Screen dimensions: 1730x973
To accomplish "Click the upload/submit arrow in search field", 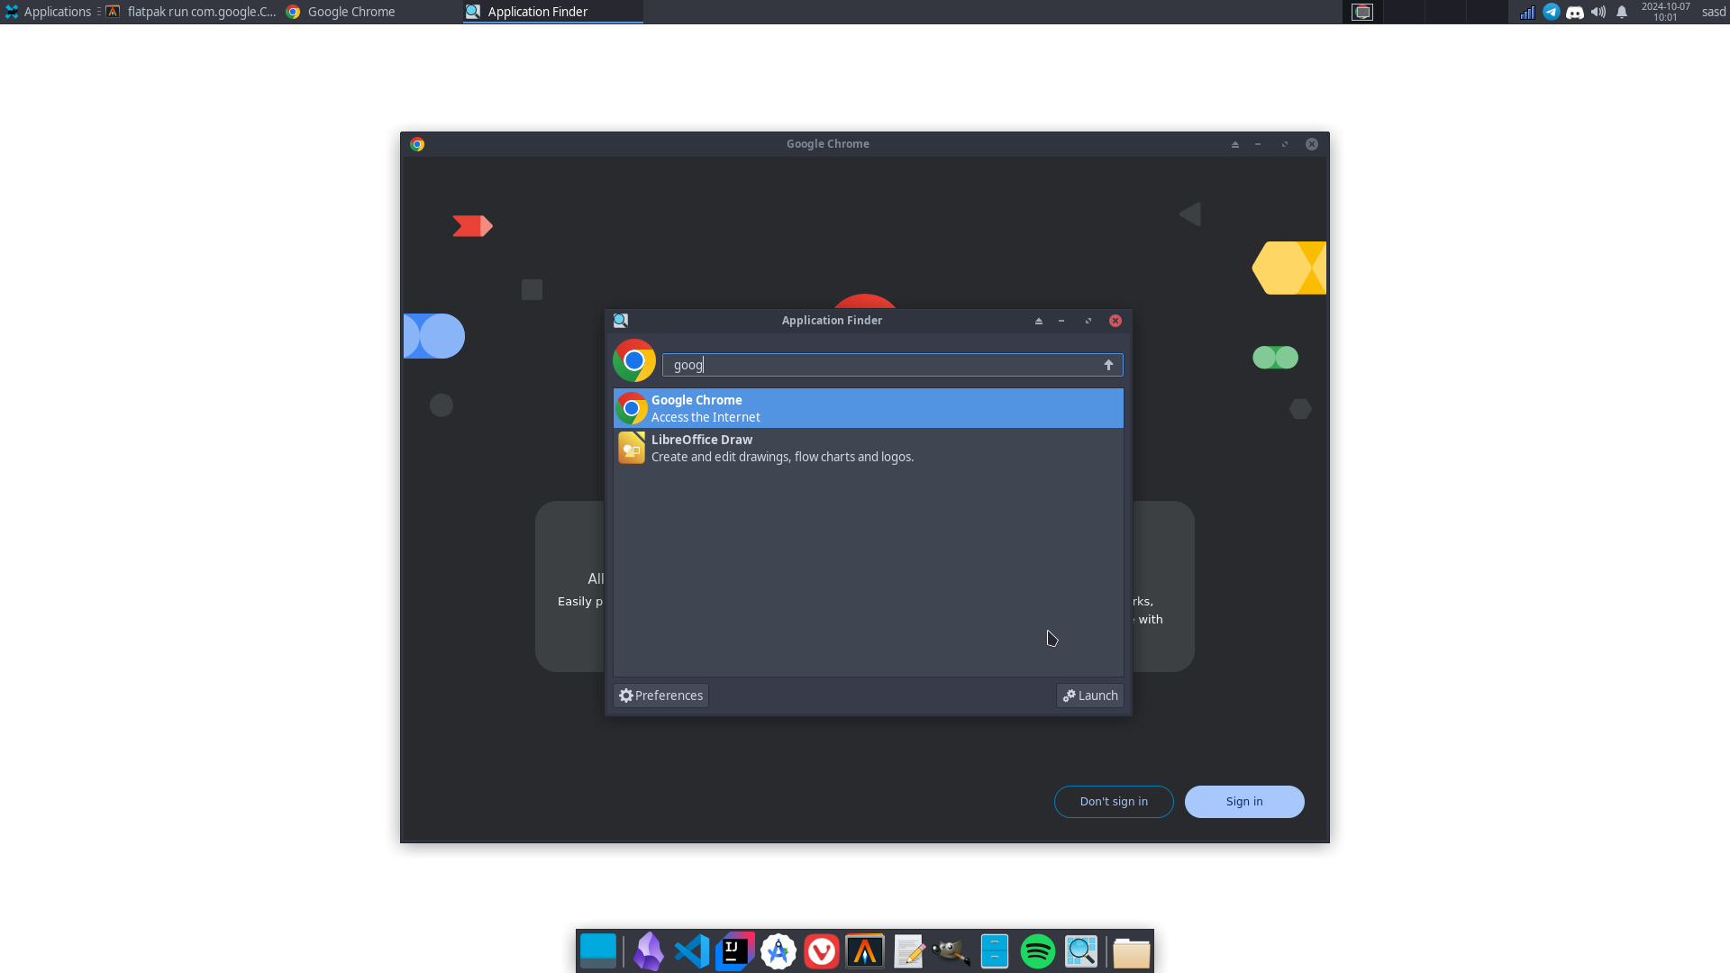I will [1107, 365].
